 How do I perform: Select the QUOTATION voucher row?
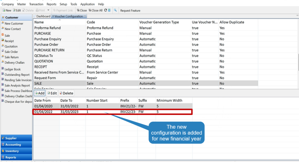146,61
